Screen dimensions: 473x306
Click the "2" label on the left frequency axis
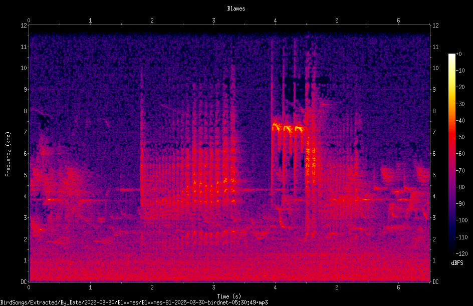pos(25,239)
